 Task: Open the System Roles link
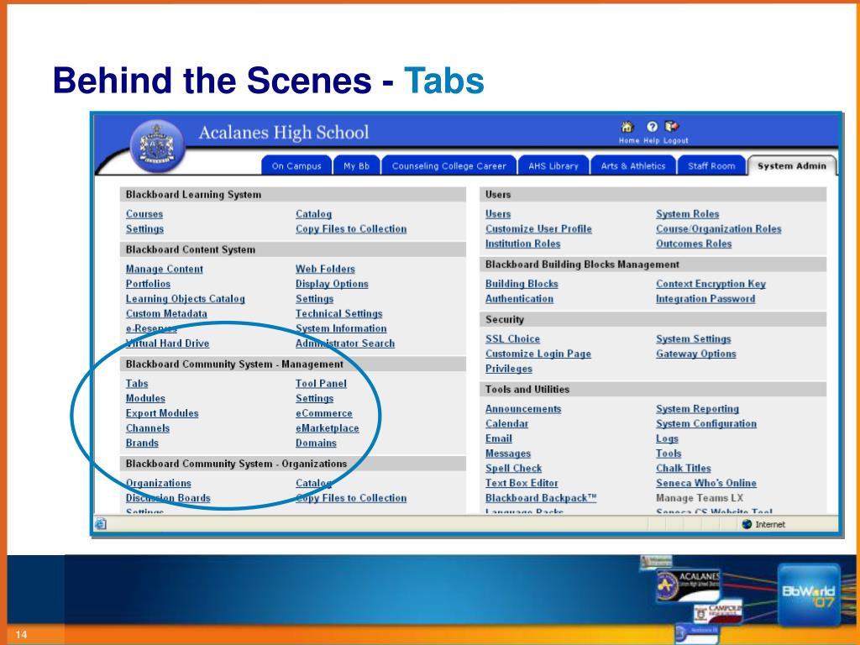(687, 214)
